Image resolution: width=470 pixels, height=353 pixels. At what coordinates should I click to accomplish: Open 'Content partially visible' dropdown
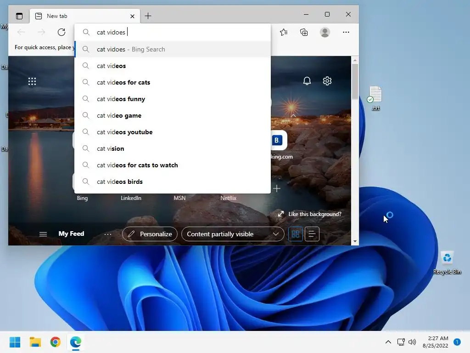coord(233,234)
